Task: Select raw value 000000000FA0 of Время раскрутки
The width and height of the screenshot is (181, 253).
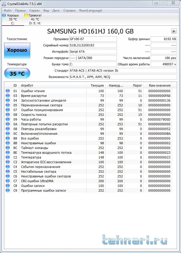Action: coord(159,96)
